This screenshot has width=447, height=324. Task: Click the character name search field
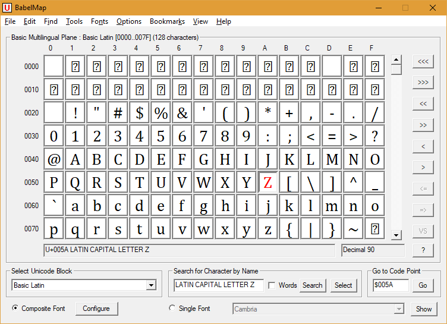219,285
